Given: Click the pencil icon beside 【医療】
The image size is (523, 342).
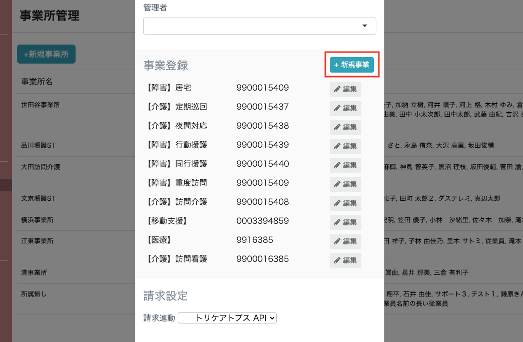Looking at the screenshot, I should point(345,241).
